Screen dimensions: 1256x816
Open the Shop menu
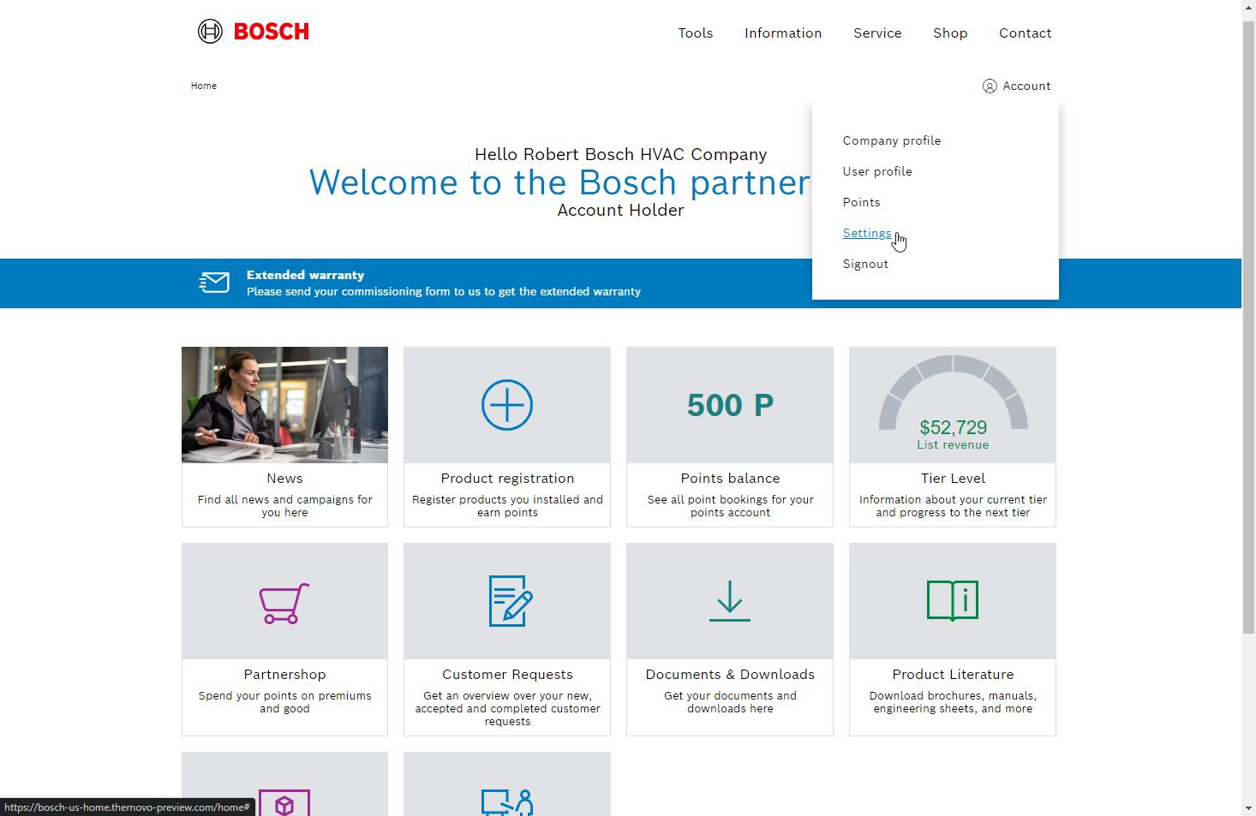(950, 33)
